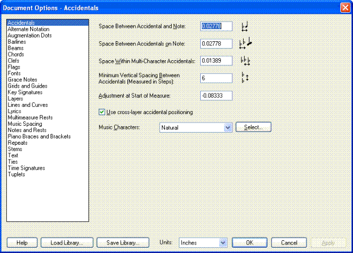Click the vertical spacing accidentals diagram icon
This screenshot has height=253, width=353.
pos(244,78)
